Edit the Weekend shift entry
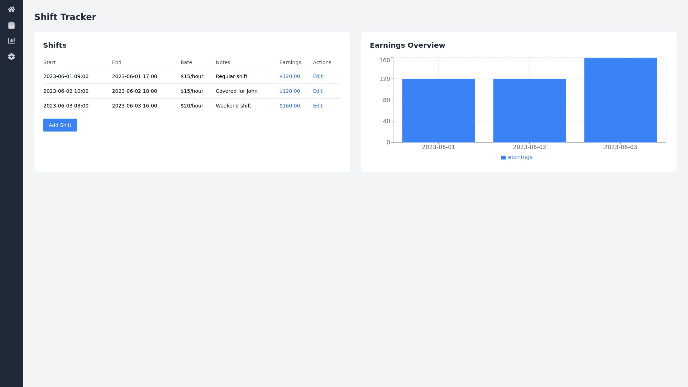This screenshot has height=387, width=688. coord(317,106)
